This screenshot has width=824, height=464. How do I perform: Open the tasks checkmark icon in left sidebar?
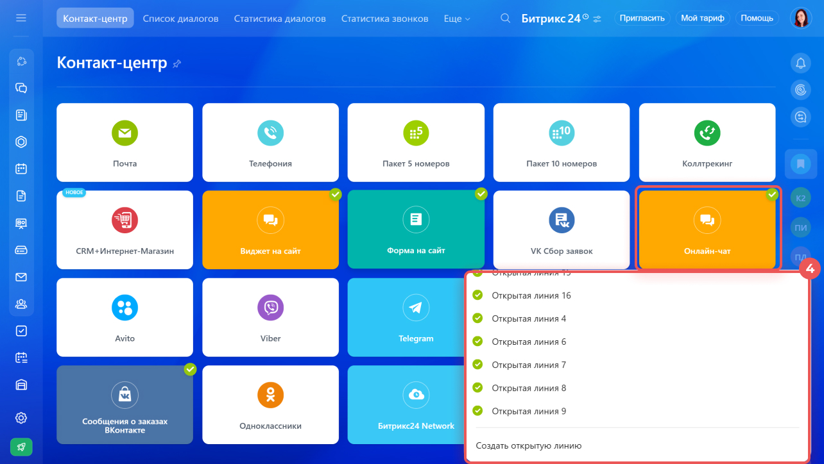pos(21,331)
